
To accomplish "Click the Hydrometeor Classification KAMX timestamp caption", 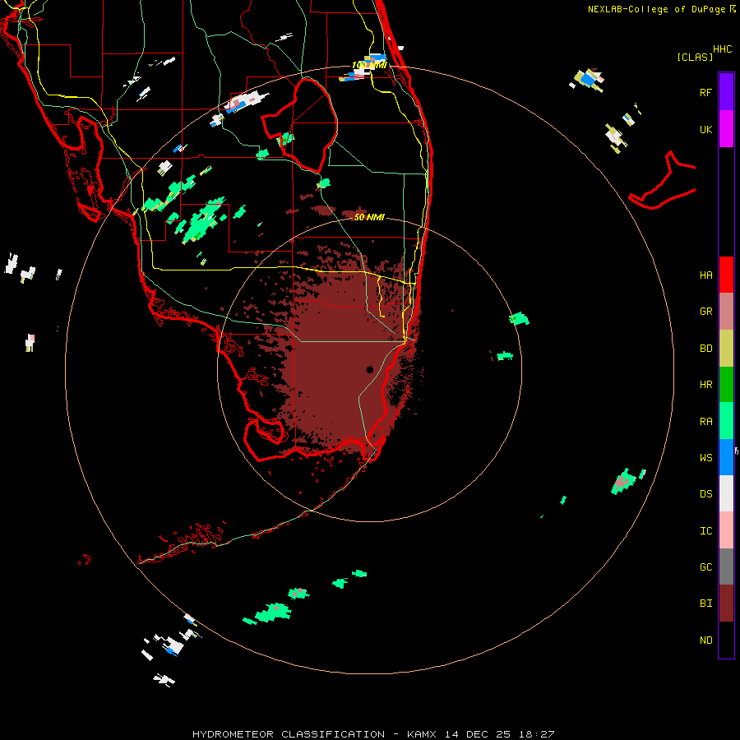I will (x=373, y=734).
